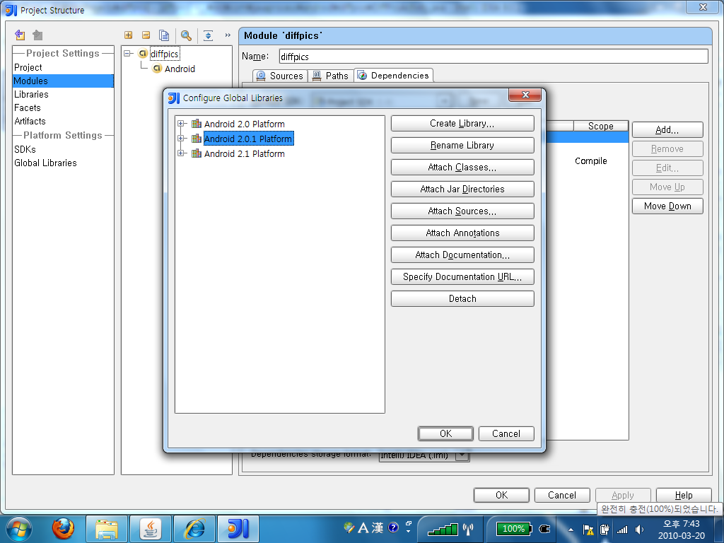Expand the Android 2.0 Platform node
Image resolution: width=724 pixels, height=543 pixels.
181,124
